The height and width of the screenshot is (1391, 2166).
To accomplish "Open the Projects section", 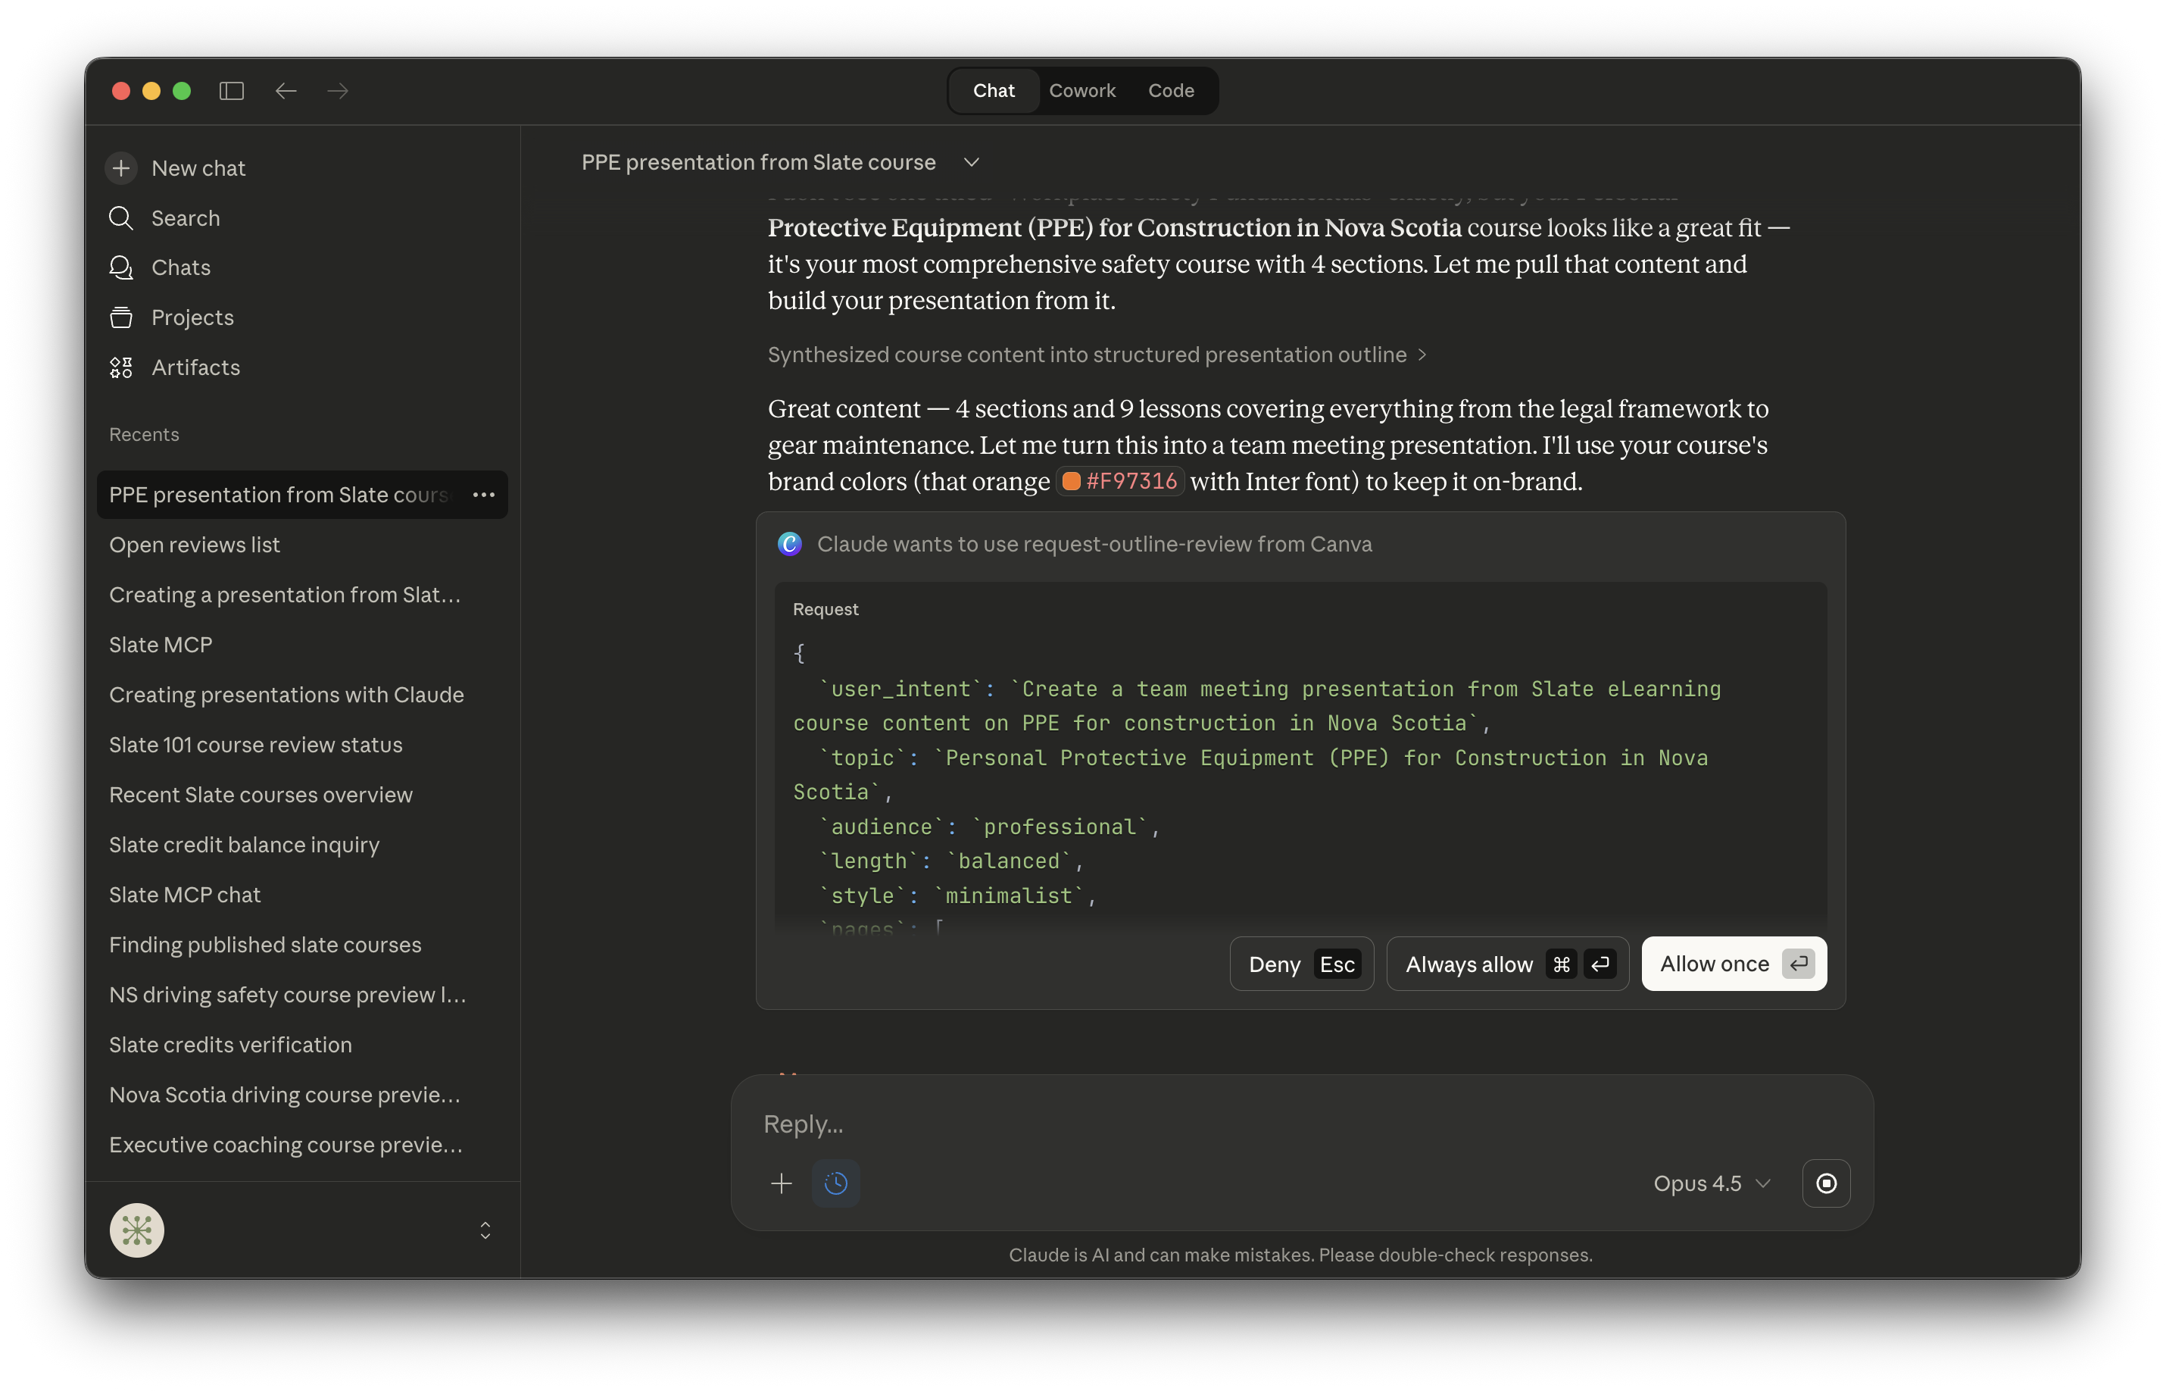I will (192, 318).
